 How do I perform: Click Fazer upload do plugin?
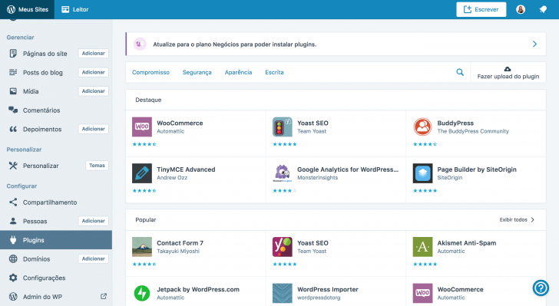click(x=508, y=73)
